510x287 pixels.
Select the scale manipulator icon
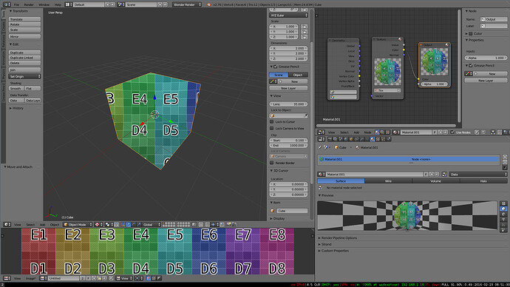139,225
